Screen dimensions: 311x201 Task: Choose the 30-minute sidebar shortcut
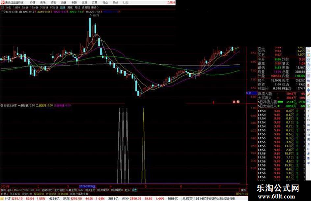[x=308, y=125]
